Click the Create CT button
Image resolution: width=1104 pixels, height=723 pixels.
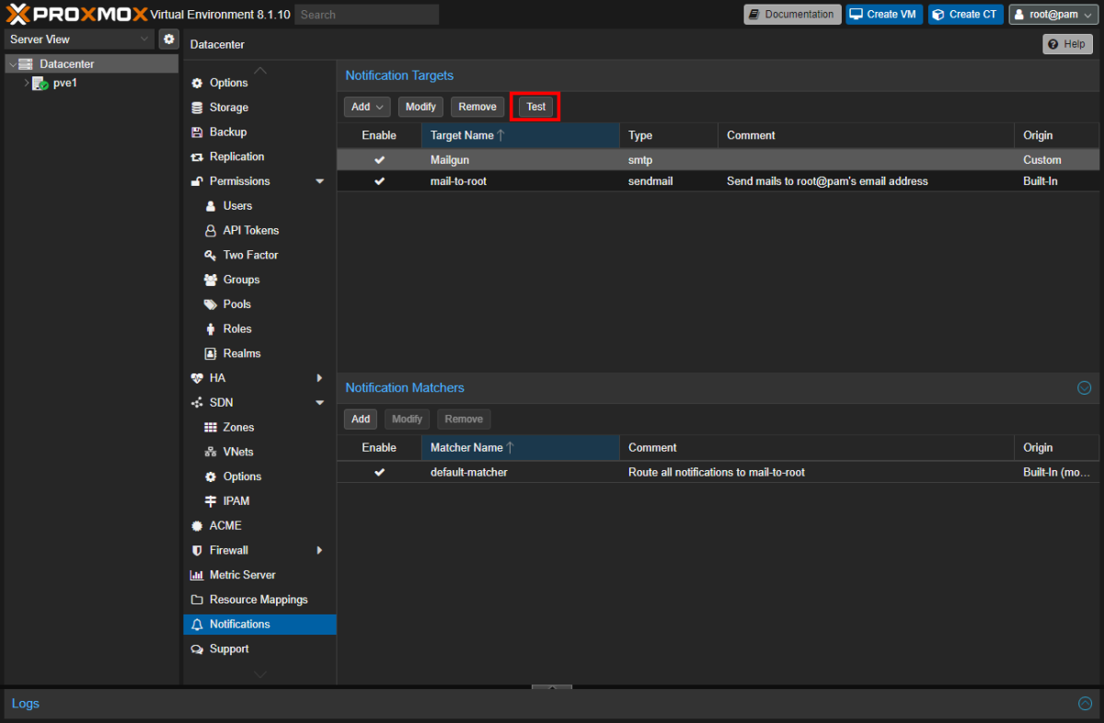coord(966,14)
